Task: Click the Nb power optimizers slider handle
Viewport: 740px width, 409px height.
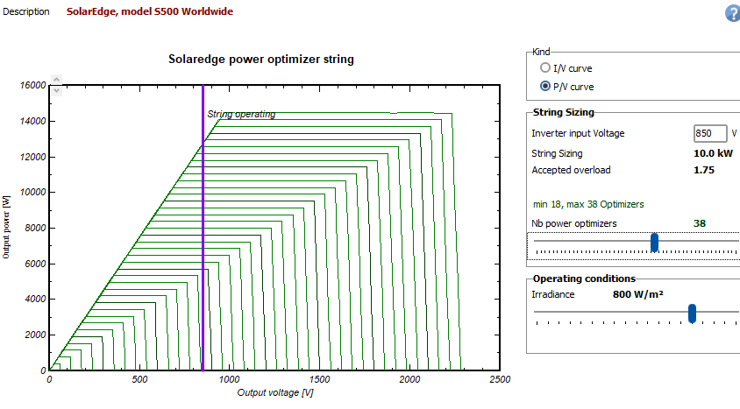Action: (x=654, y=243)
